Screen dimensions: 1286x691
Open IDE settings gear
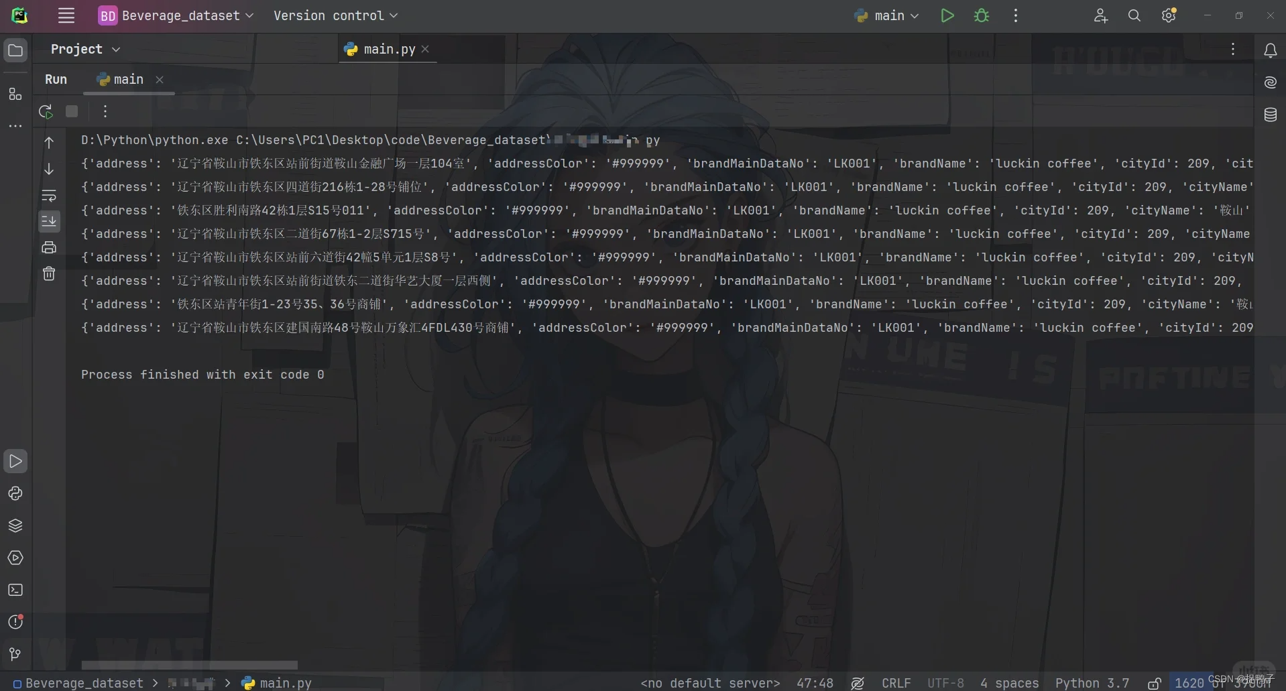pos(1169,15)
